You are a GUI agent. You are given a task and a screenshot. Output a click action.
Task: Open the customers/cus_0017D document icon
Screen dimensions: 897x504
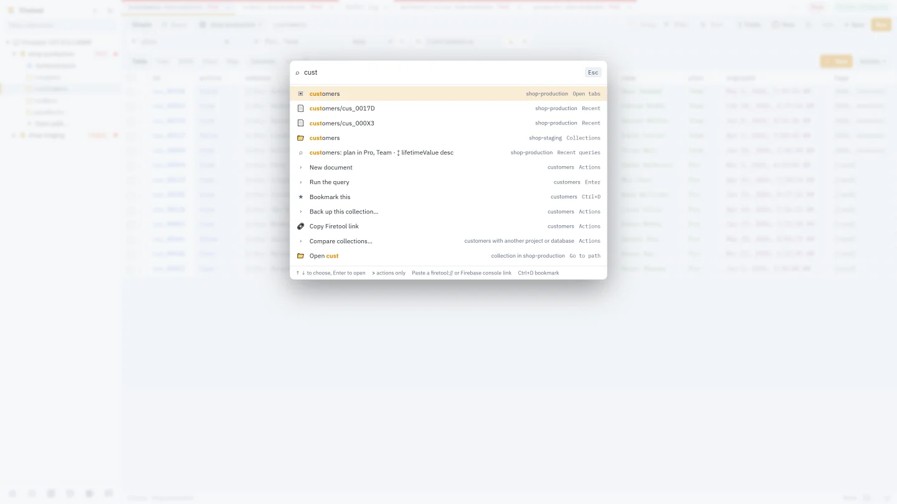pyautogui.click(x=301, y=108)
